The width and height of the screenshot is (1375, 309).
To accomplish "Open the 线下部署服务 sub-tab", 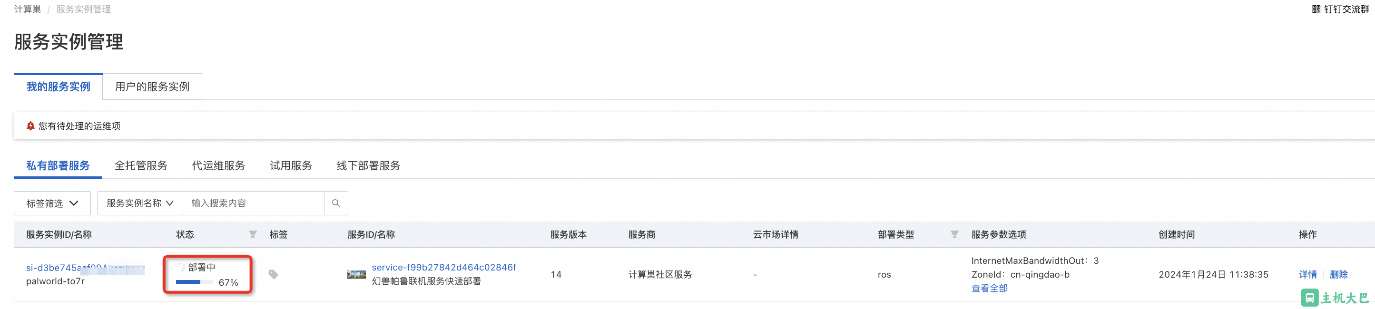I will [368, 165].
